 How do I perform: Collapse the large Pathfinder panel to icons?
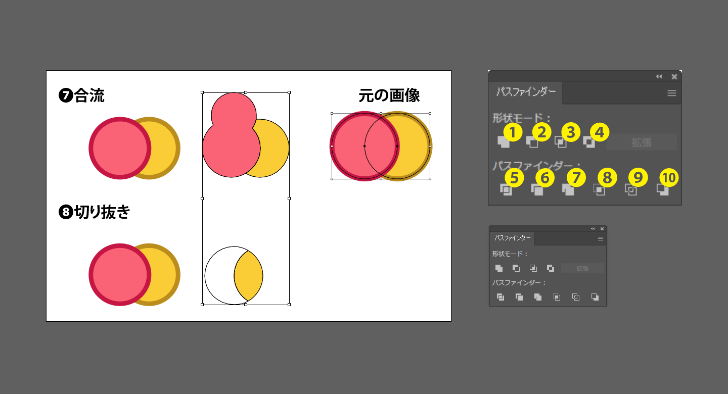[x=658, y=76]
